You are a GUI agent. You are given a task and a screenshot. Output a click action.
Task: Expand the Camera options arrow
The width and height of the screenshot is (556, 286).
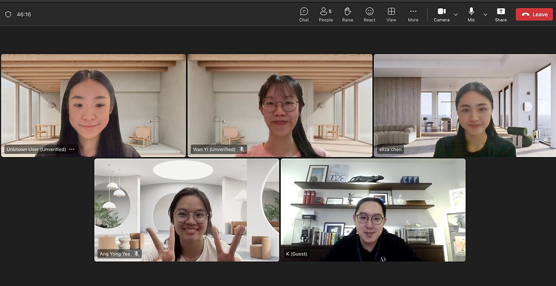click(x=456, y=15)
